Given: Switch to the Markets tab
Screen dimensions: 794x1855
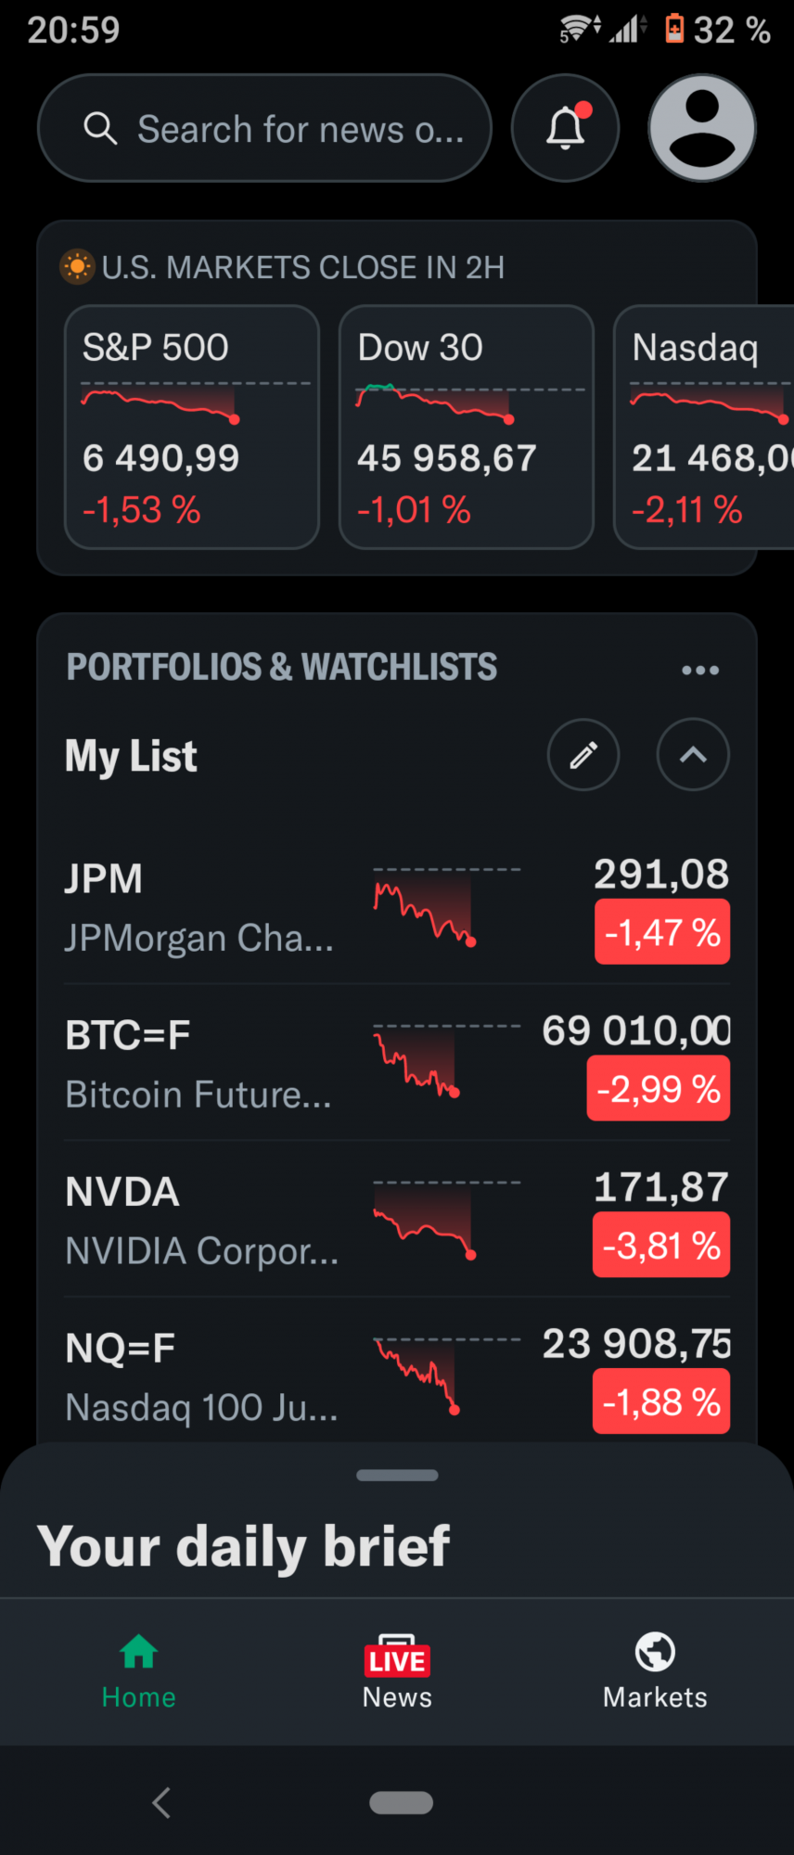Looking at the screenshot, I should (x=655, y=1670).
